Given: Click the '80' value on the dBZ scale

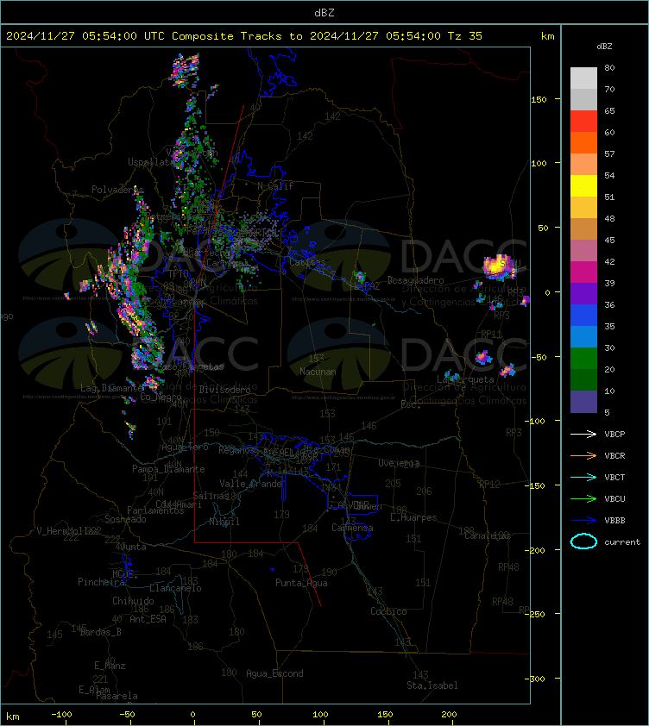Looking at the screenshot, I should click(x=609, y=67).
